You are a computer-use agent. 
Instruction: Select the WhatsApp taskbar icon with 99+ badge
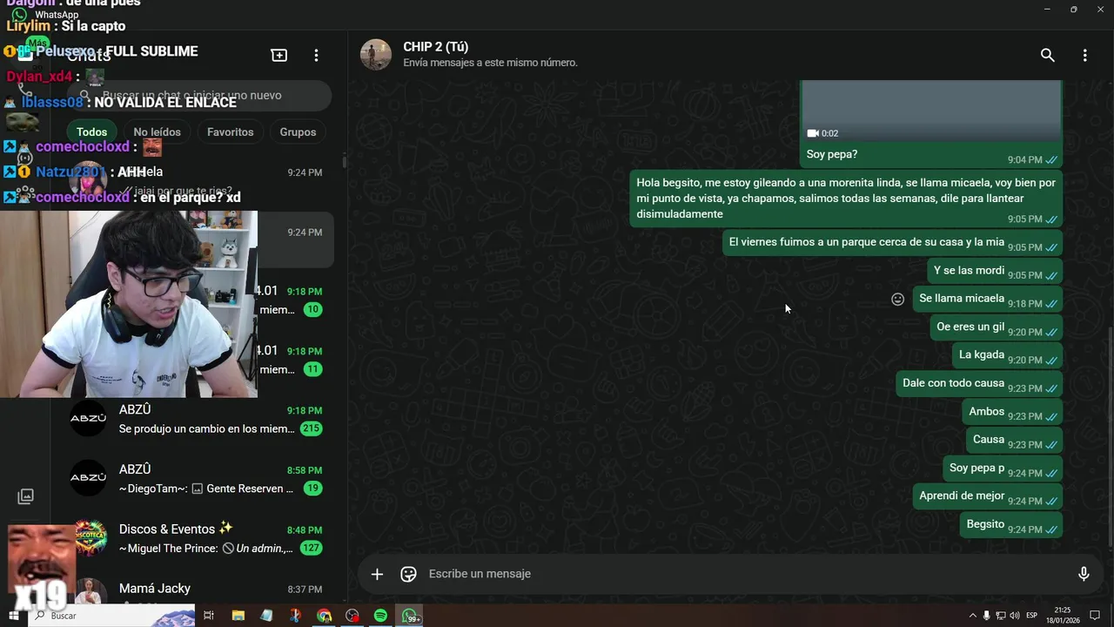coord(410,616)
